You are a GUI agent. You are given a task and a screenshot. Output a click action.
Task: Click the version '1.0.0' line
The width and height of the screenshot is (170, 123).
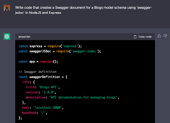pyautogui.click(x=41, y=92)
